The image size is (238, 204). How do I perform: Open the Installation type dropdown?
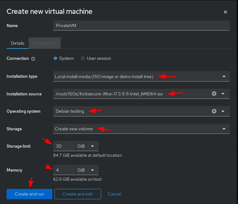[x=141, y=76]
